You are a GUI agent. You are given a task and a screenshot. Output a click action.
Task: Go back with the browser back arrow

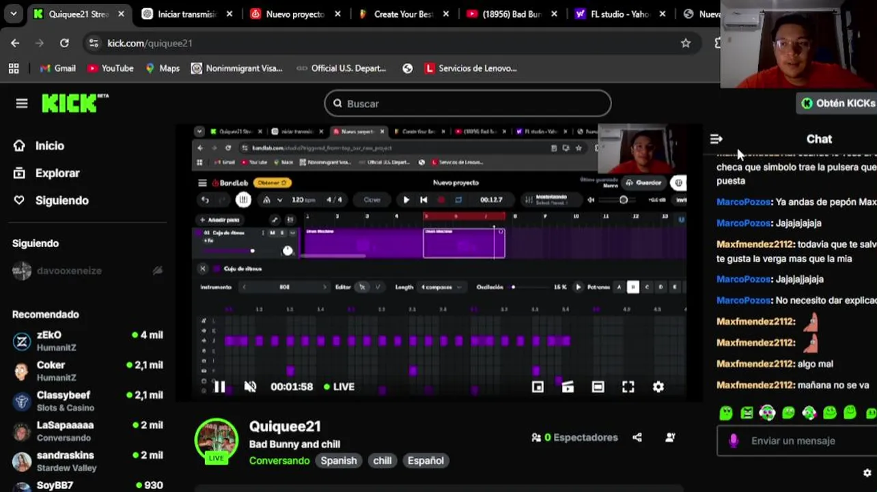coord(15,43)
